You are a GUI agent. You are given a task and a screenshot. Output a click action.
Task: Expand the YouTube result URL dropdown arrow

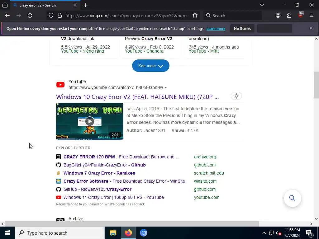166,87
